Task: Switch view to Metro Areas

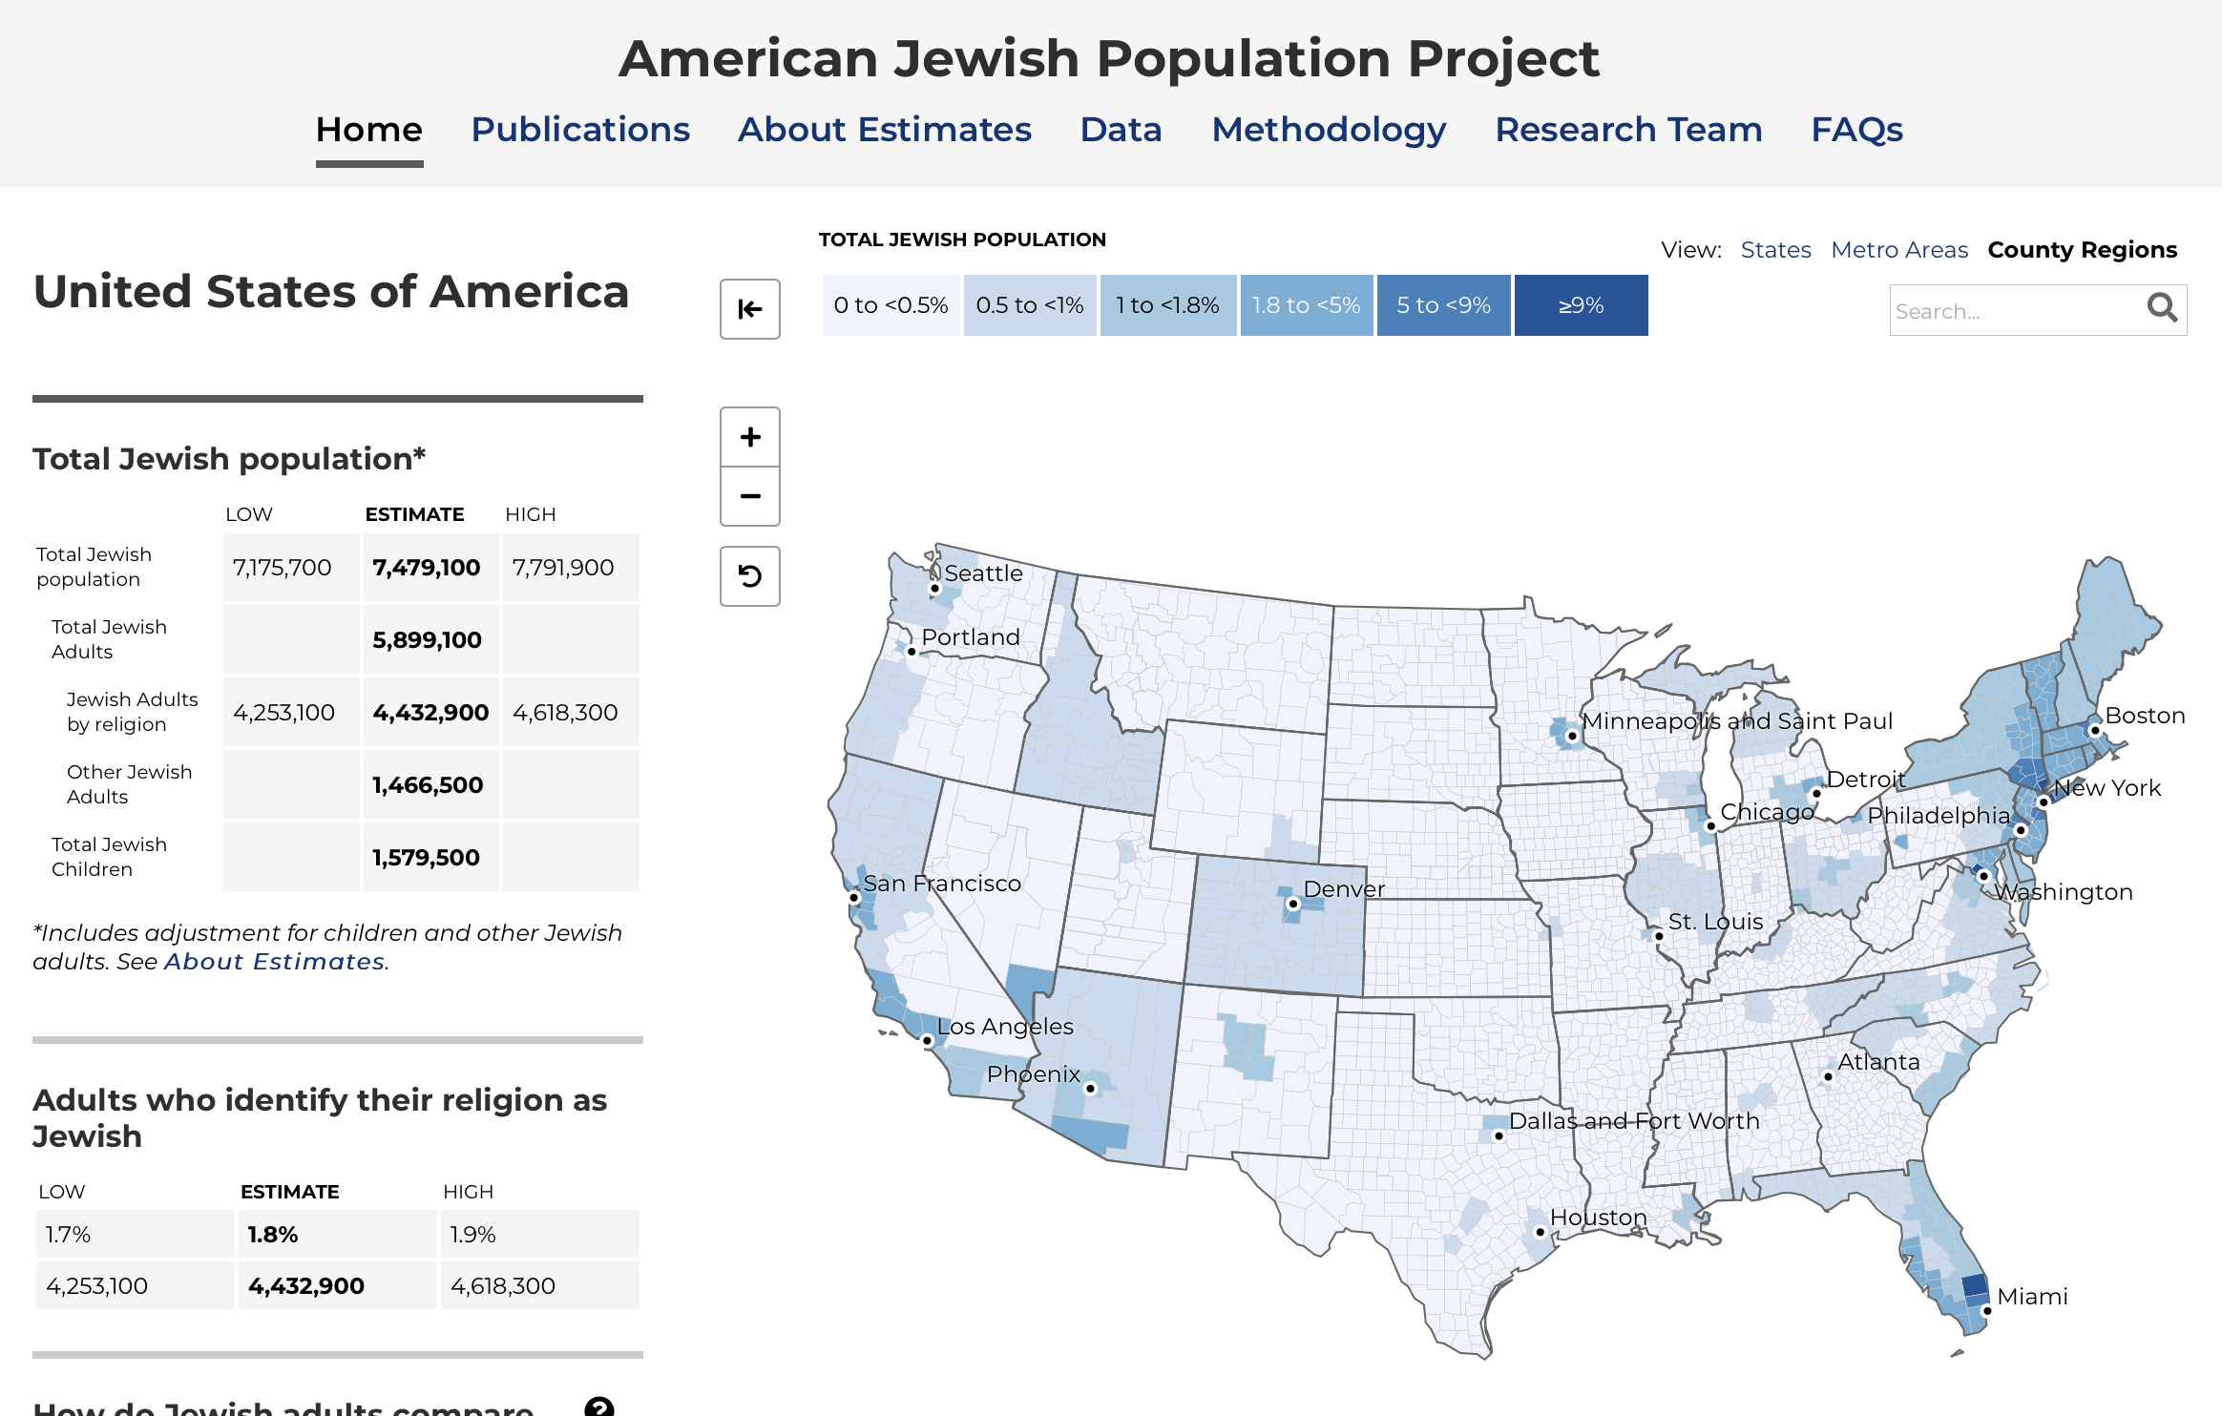Action: click(x=1899, y=249)
